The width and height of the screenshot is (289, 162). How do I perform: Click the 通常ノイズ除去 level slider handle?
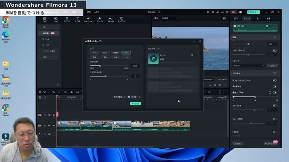coord(255,97)
